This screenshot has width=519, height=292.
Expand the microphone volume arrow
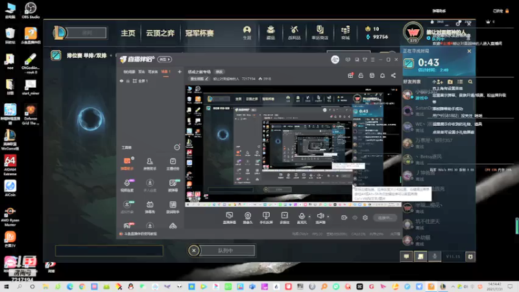click(309, 217)
